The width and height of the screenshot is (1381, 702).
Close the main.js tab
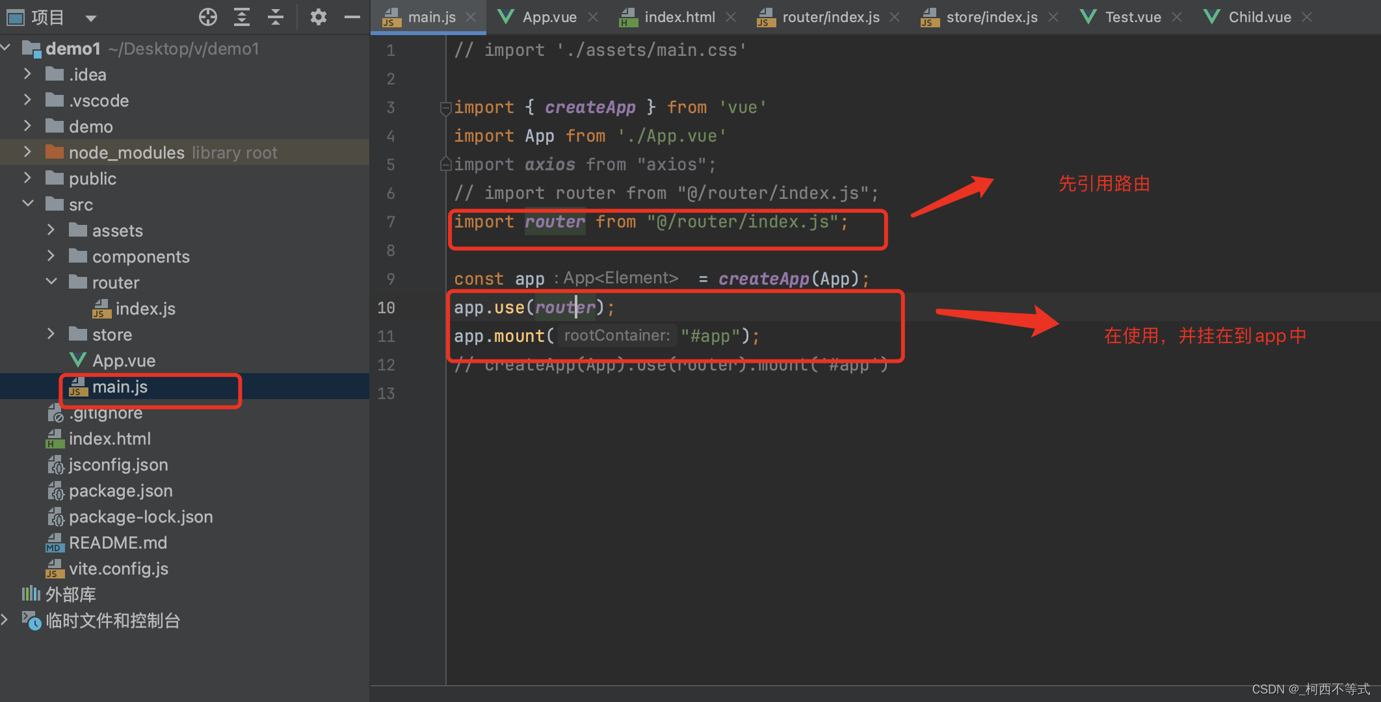471,18
